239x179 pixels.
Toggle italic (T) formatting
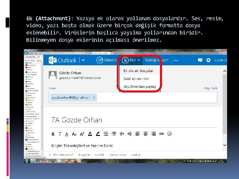click(x=60, y=134)
